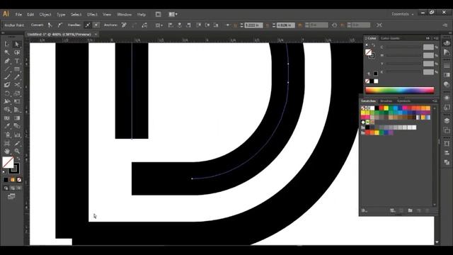Screen dimensions: 453x255
Task: Select the Hand tool
Action: tap(7, 151)
